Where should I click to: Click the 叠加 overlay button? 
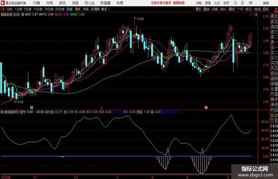(x=207, y=9)
